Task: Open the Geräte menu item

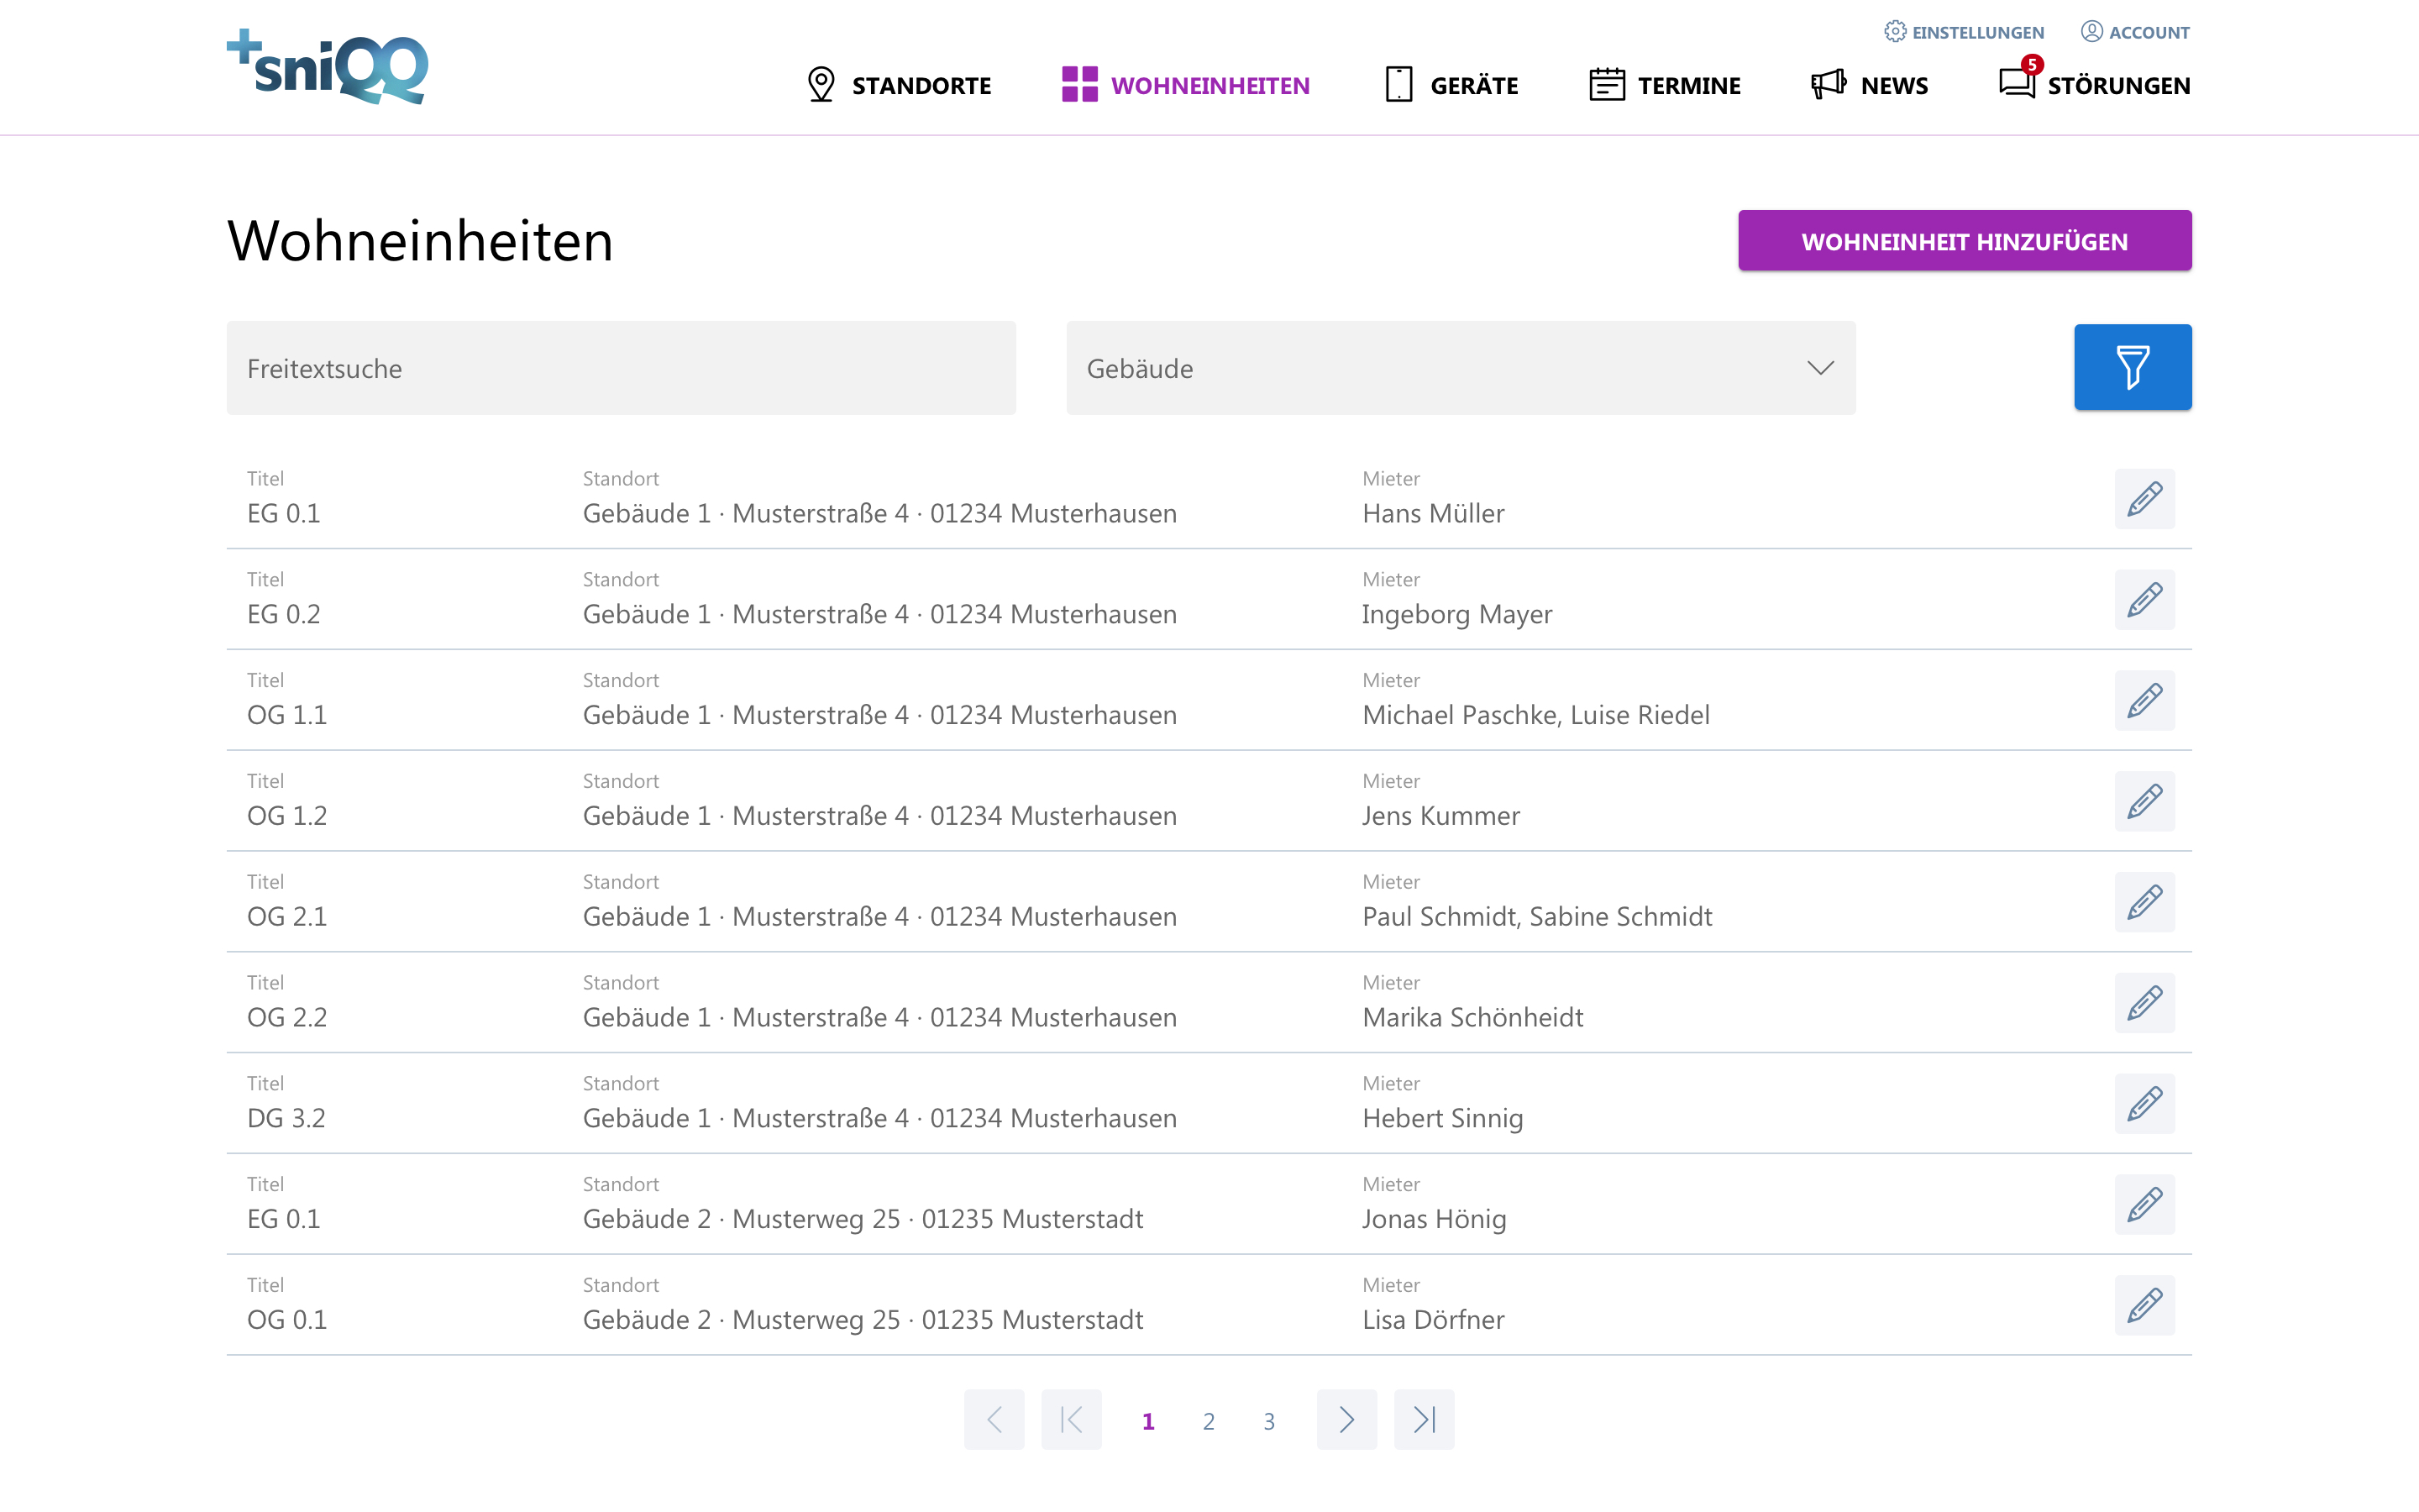Action: [x=1451, y=85]
